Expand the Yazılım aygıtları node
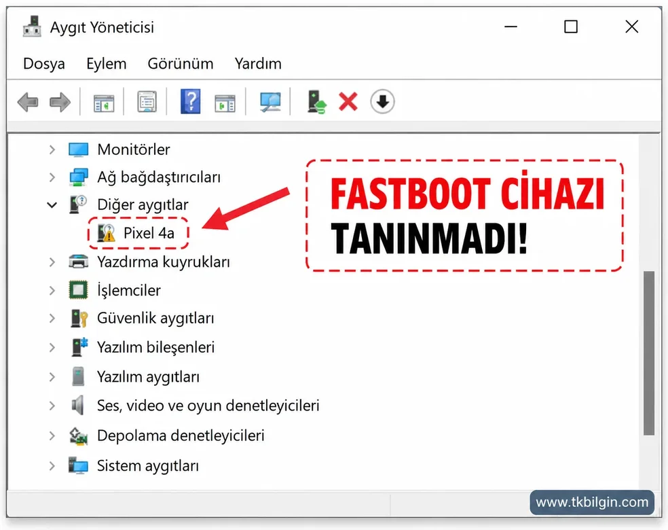Viewport: 668px width, 530px height. [52, 377]
